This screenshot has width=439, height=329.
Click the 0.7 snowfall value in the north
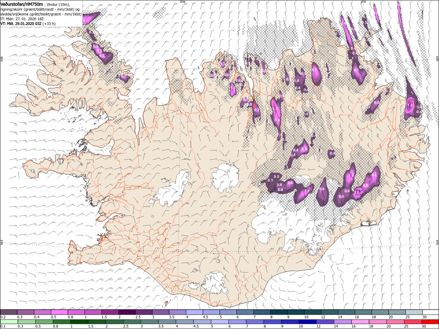(314, 70)
